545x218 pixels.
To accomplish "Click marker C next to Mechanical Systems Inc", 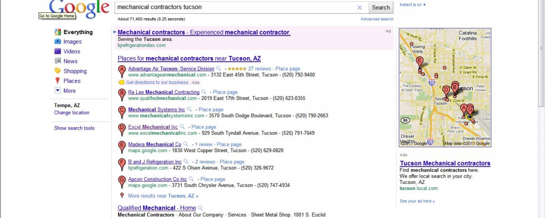I will (122, 112).
